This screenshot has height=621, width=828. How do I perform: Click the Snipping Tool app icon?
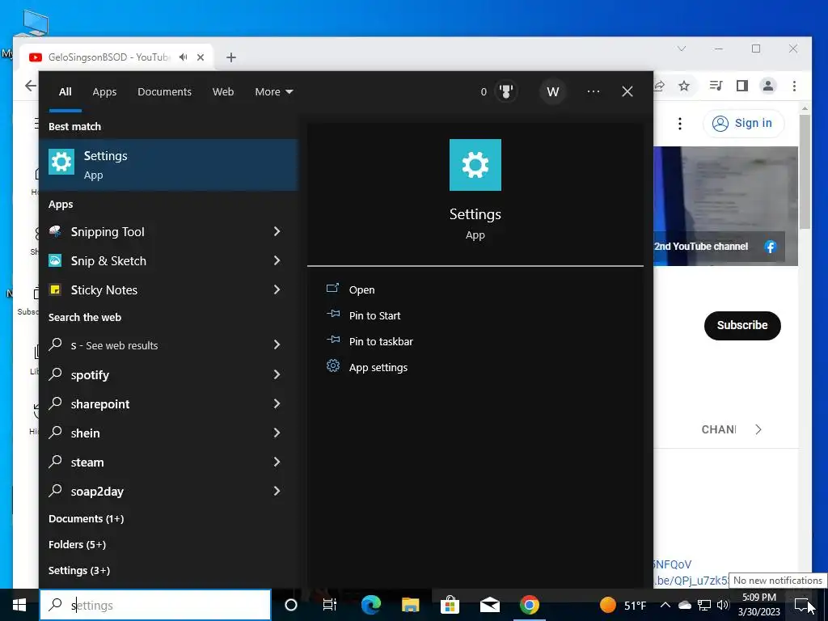pos(55,231)
